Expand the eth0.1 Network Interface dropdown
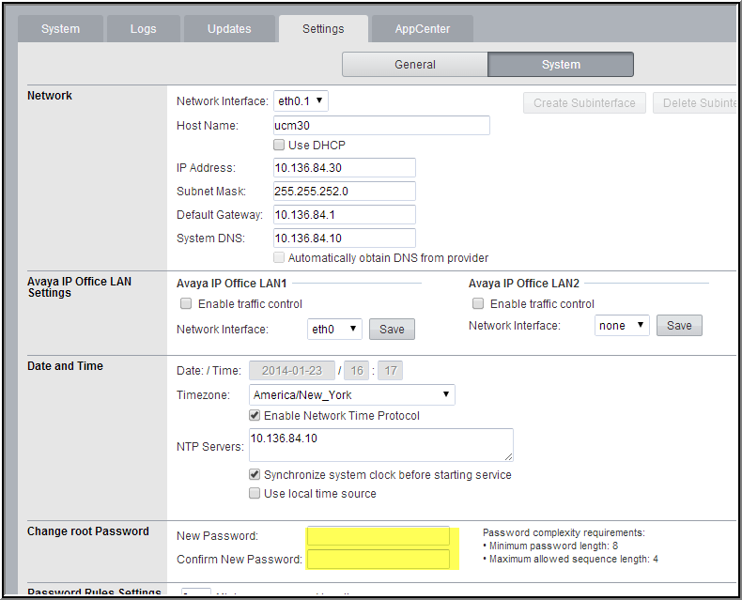 (301, 101)
